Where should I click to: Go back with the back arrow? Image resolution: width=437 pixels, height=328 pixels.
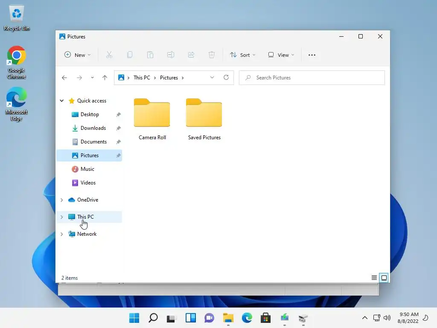[x=64, y=78]
